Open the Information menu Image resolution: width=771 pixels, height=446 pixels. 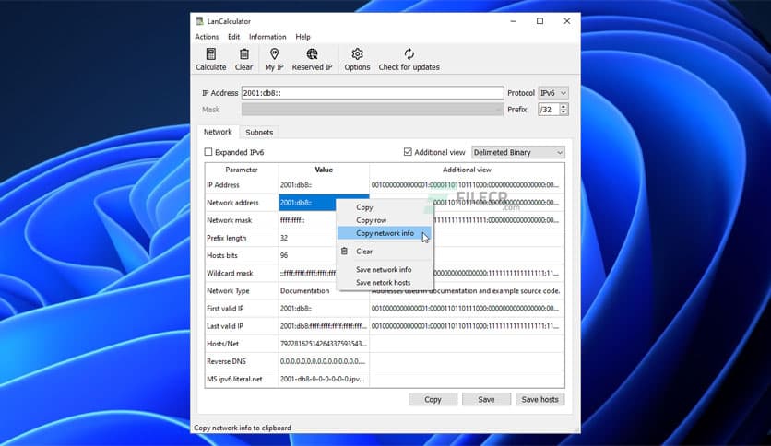(267, 37)
